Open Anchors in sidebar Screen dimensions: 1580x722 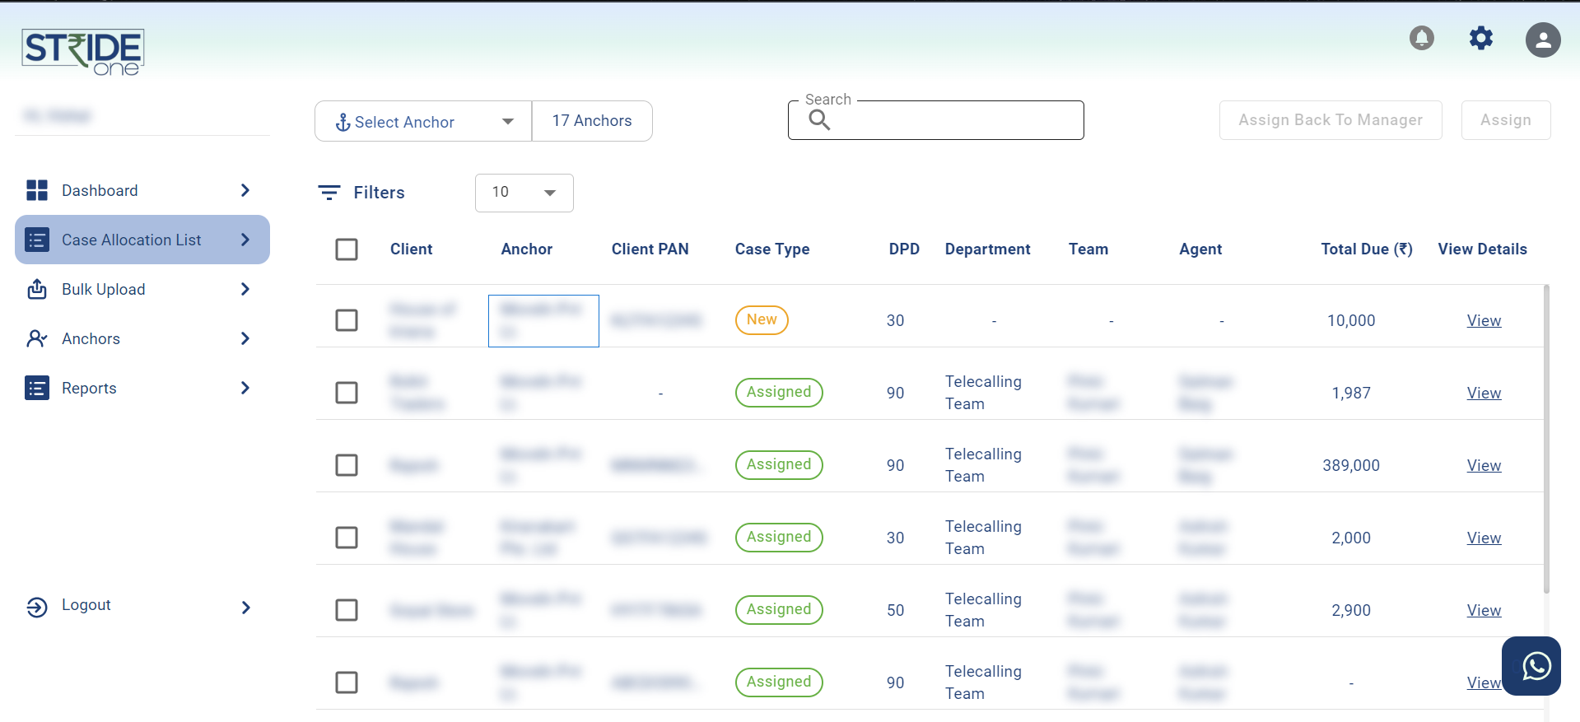[142, 338]
